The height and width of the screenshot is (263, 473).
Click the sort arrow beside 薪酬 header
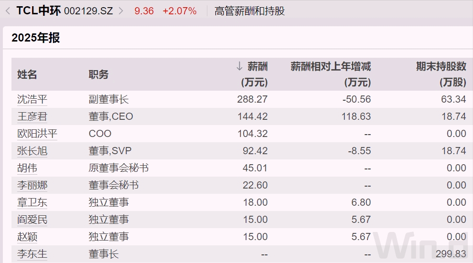[240, 67]
